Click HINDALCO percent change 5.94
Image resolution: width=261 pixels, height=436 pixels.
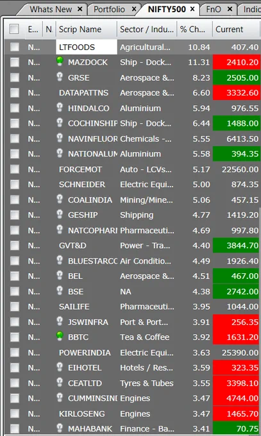click(201, 108)
